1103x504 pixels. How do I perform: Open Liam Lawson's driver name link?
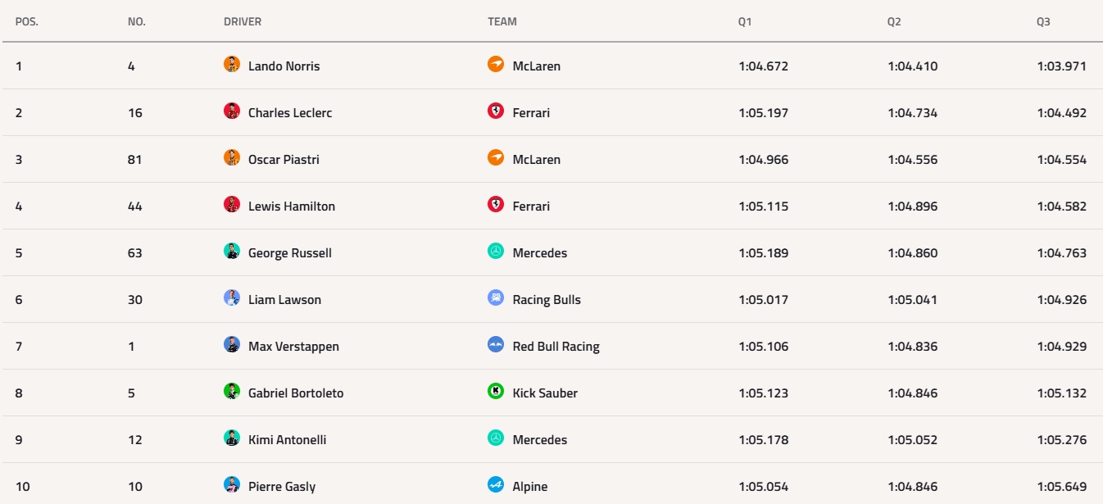coord(284,300)
